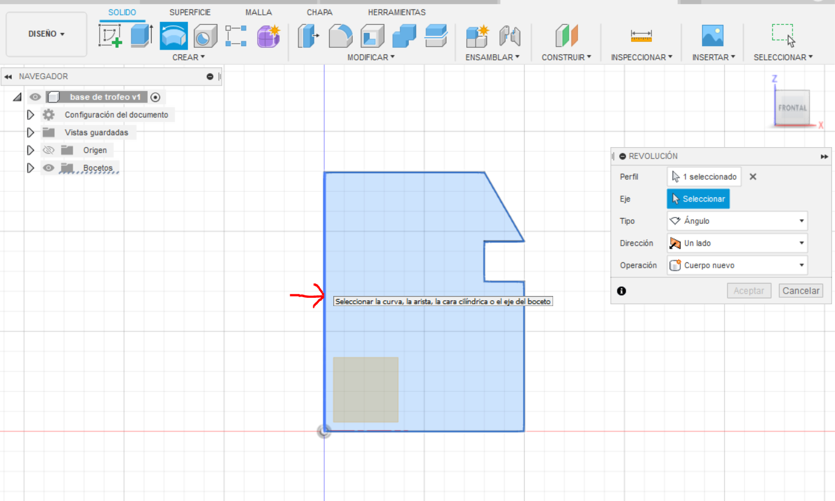Open Operación dropdown showing Cuerpo nuevo
This screenshot has height=501, width=835.
coord(737,265)
